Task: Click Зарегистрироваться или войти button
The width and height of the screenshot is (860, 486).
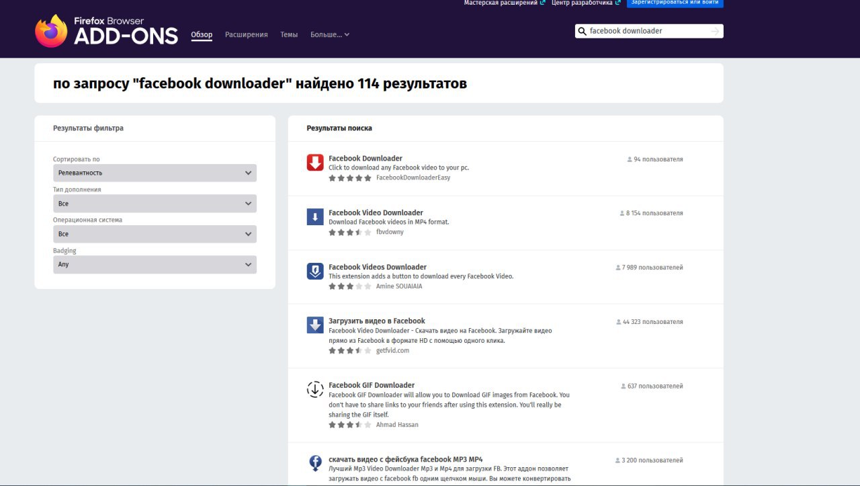Action: tap(675, 3)
